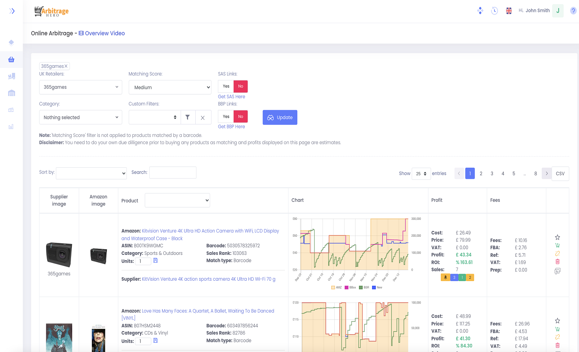Save units for Kitvision camera row
The height and width of the screenshot is (352, 579).
pyautogui.click(x=156, y=261)
